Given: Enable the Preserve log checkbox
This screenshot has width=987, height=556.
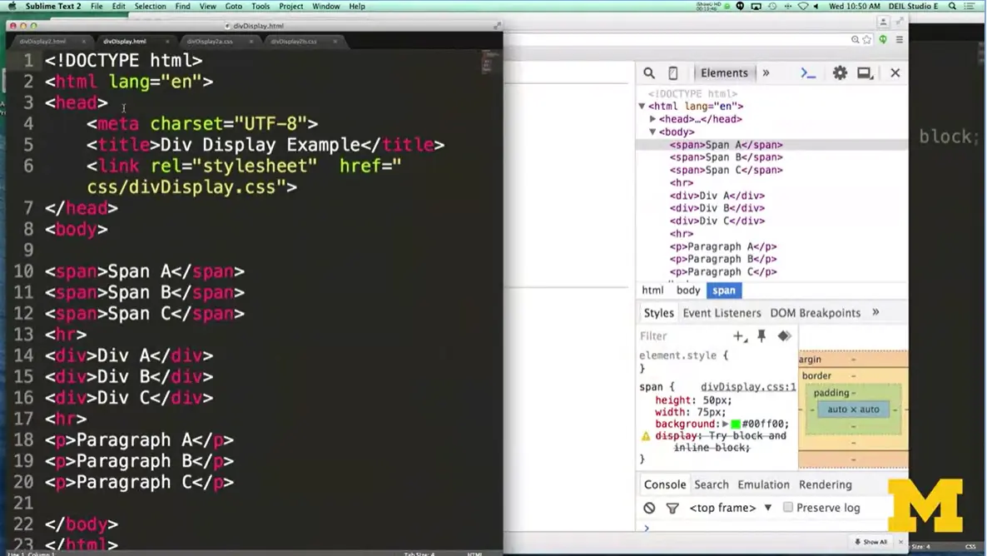Looking at the screenshot, I should point(789,508).
